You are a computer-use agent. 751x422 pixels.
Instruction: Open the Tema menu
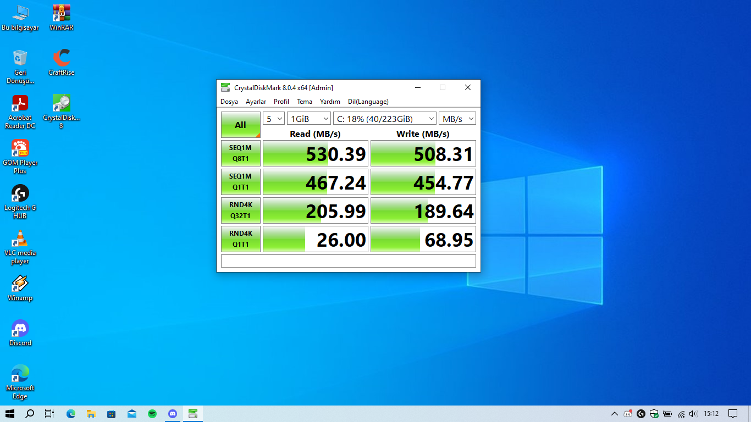(305, 102)
